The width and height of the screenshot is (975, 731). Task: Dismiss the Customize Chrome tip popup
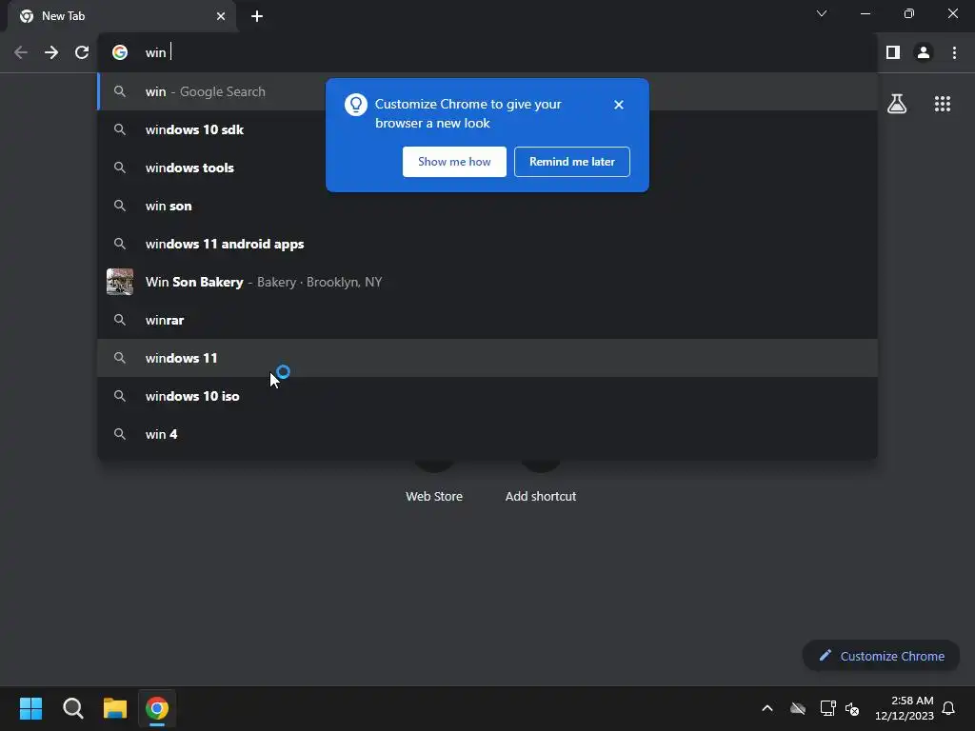tap(618, 105)
